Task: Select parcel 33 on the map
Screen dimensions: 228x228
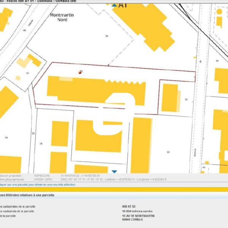Action: (x=27, y=73)
